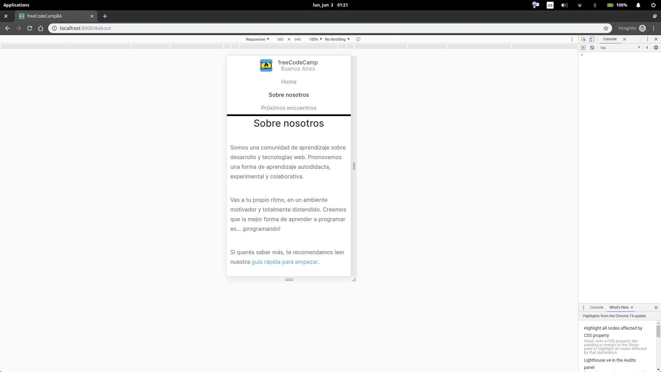
Task: Open guía rápida para empezar link
Action: tap(284, 262)
